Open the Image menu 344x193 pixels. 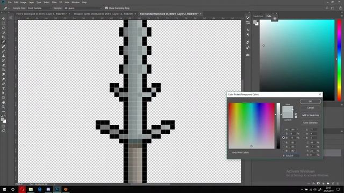click(23, 2)
